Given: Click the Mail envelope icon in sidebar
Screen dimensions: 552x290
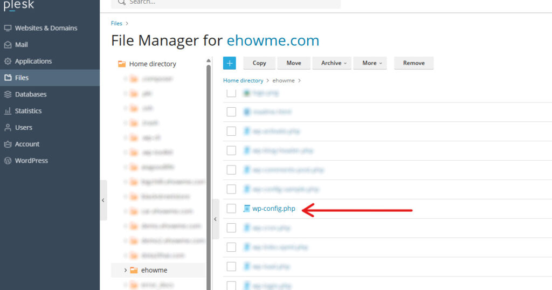Looking at the screenshot, I should (8, 45).
